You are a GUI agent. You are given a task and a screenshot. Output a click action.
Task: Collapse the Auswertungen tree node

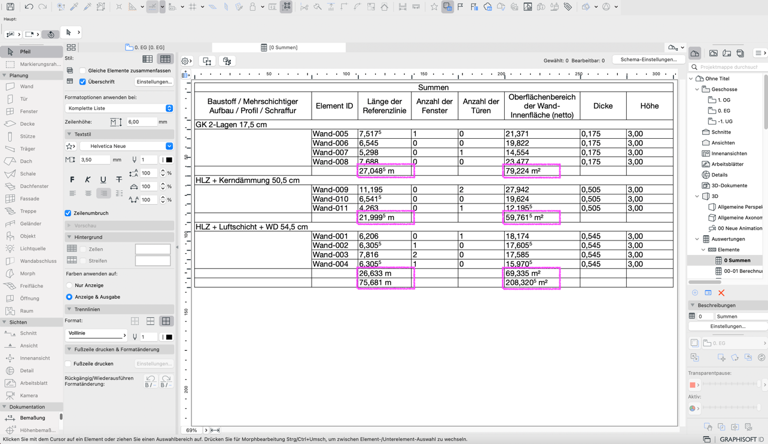697,239
